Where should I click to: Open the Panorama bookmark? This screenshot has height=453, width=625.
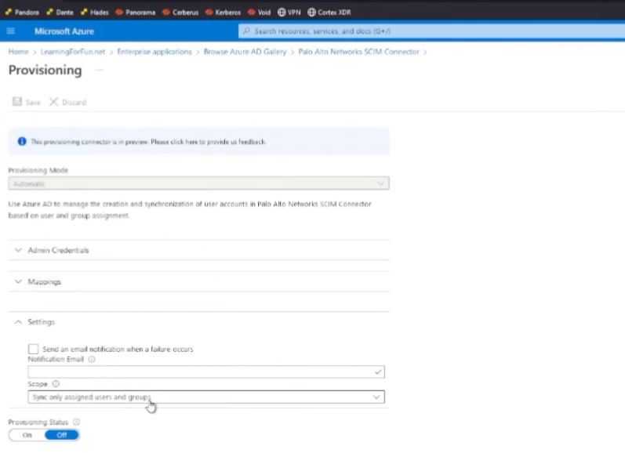(135, 13)
